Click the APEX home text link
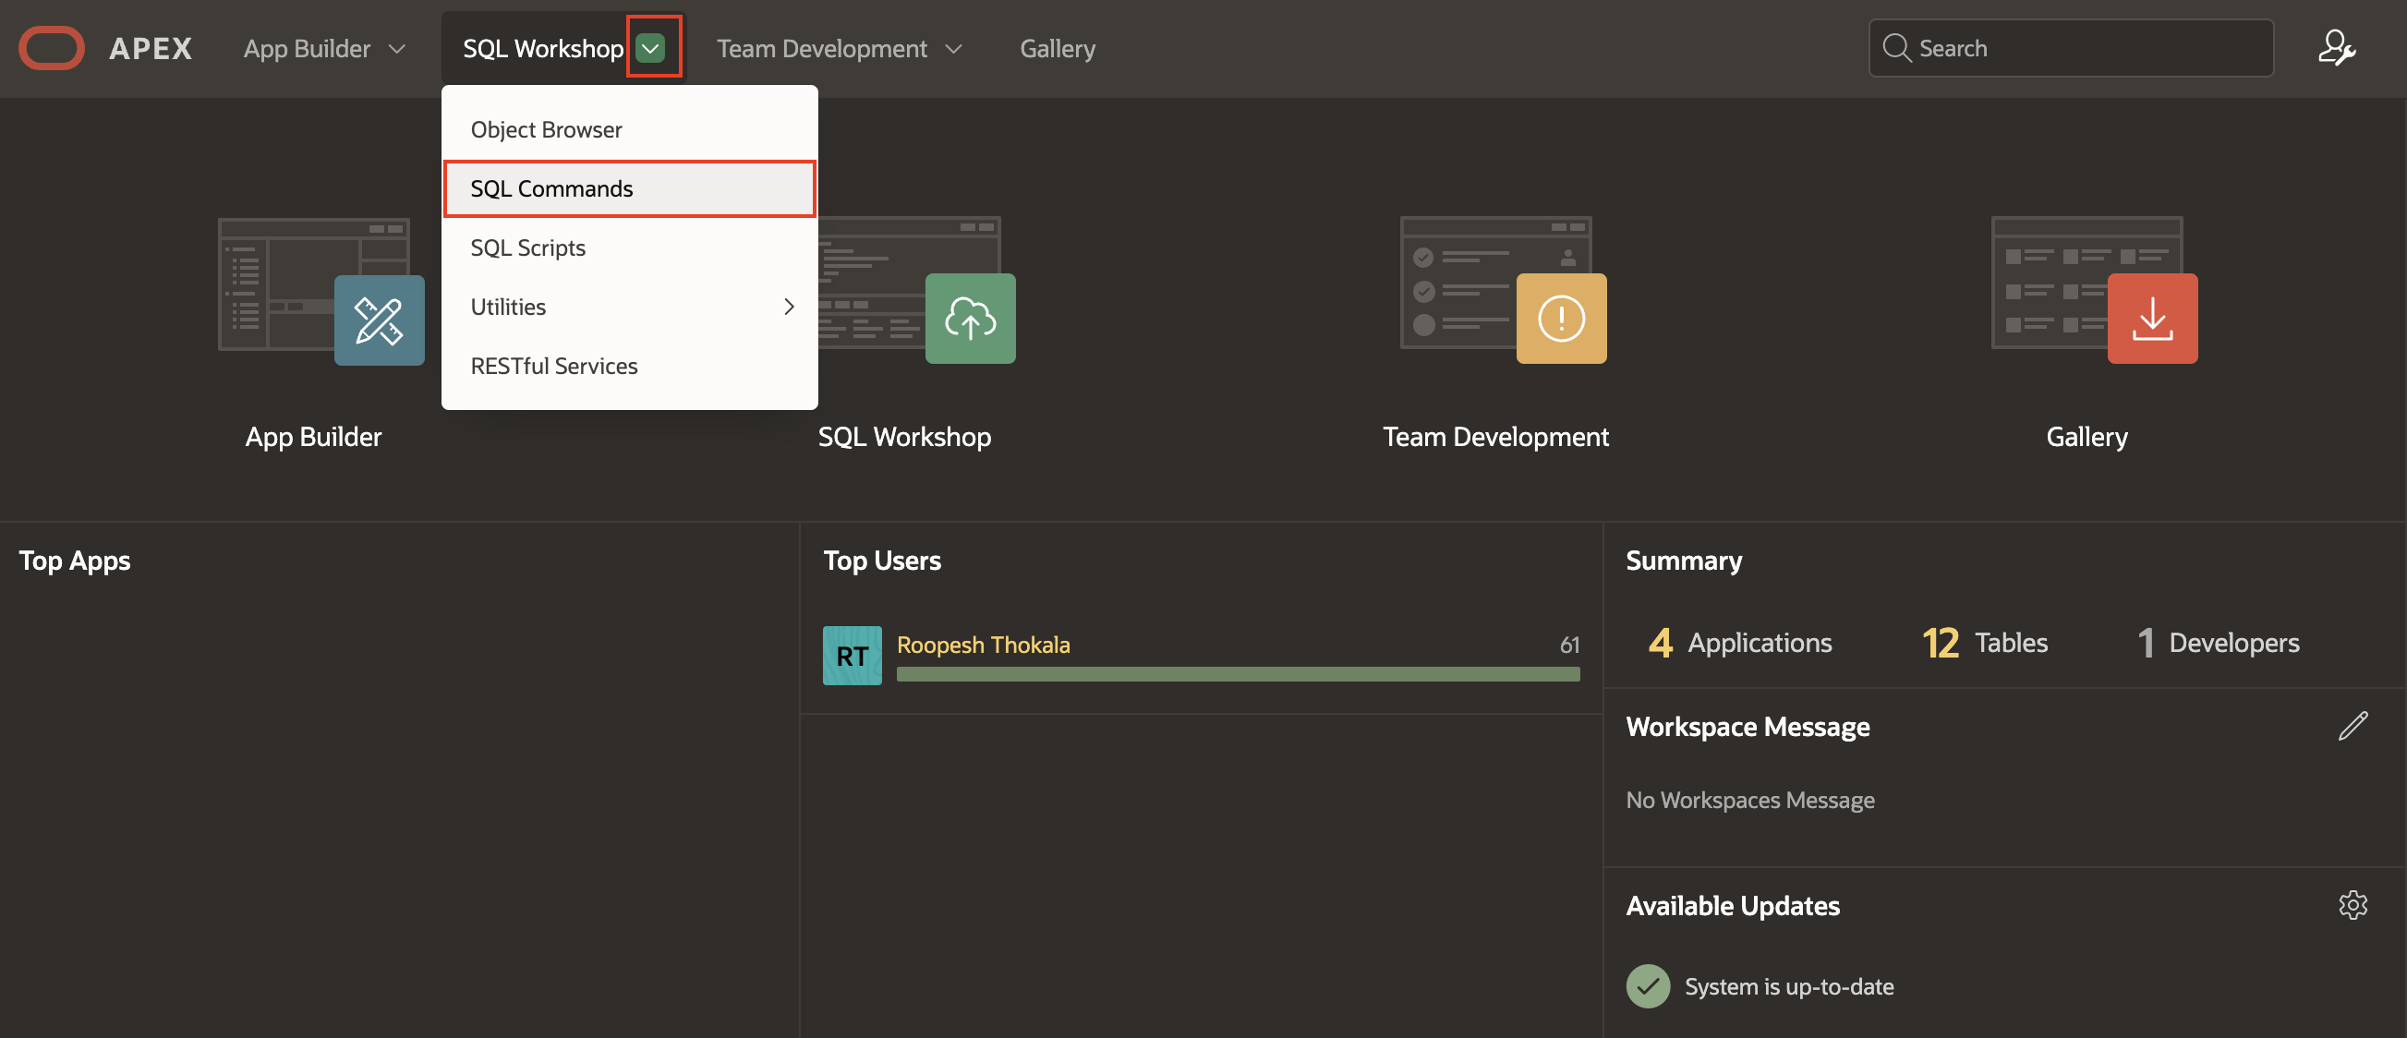2407x1038 pixels. 151,49
